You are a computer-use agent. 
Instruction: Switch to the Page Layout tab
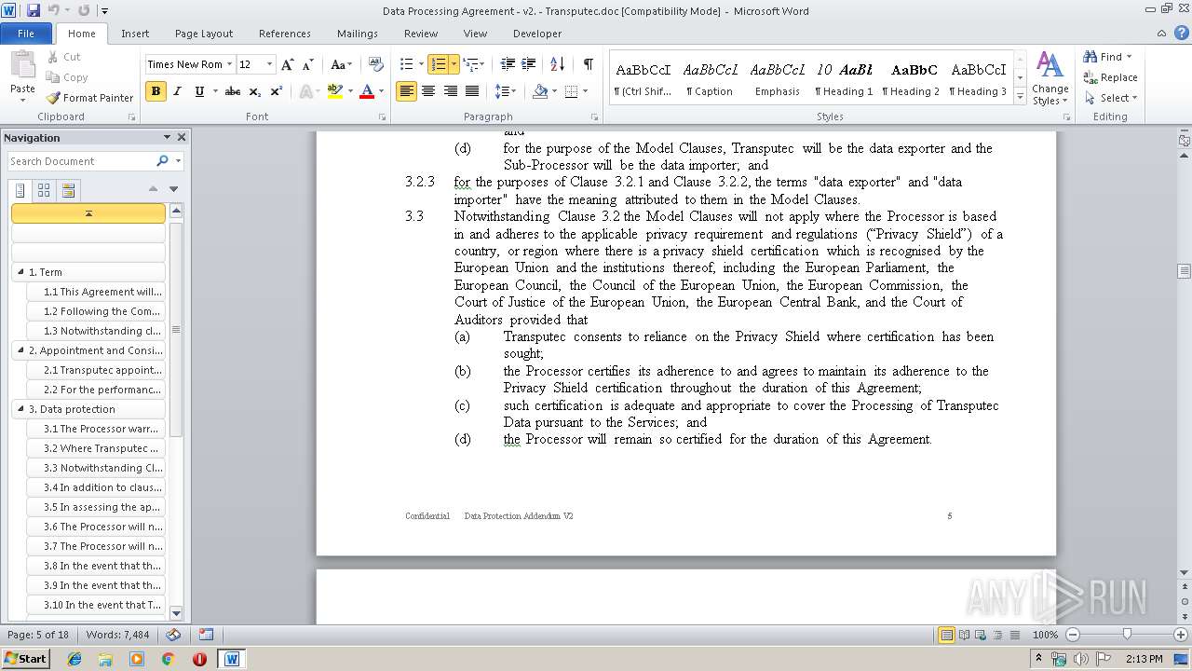click(x=204, y=34)
